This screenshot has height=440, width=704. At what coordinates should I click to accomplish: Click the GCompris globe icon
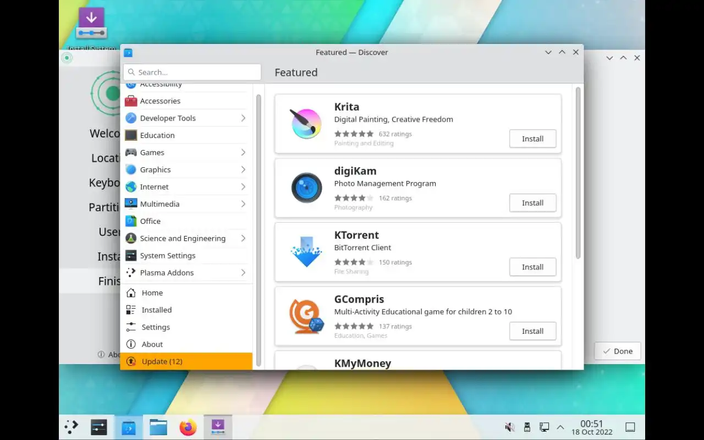[x=306, y=316]
